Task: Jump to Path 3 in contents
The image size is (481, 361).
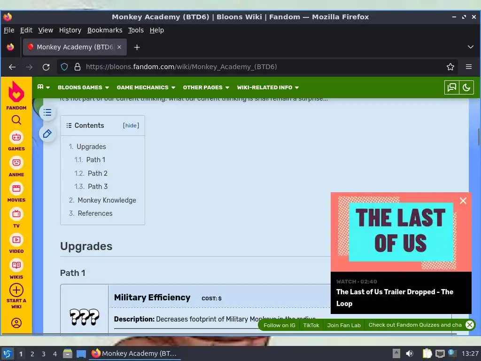Action: click(98, 187)
